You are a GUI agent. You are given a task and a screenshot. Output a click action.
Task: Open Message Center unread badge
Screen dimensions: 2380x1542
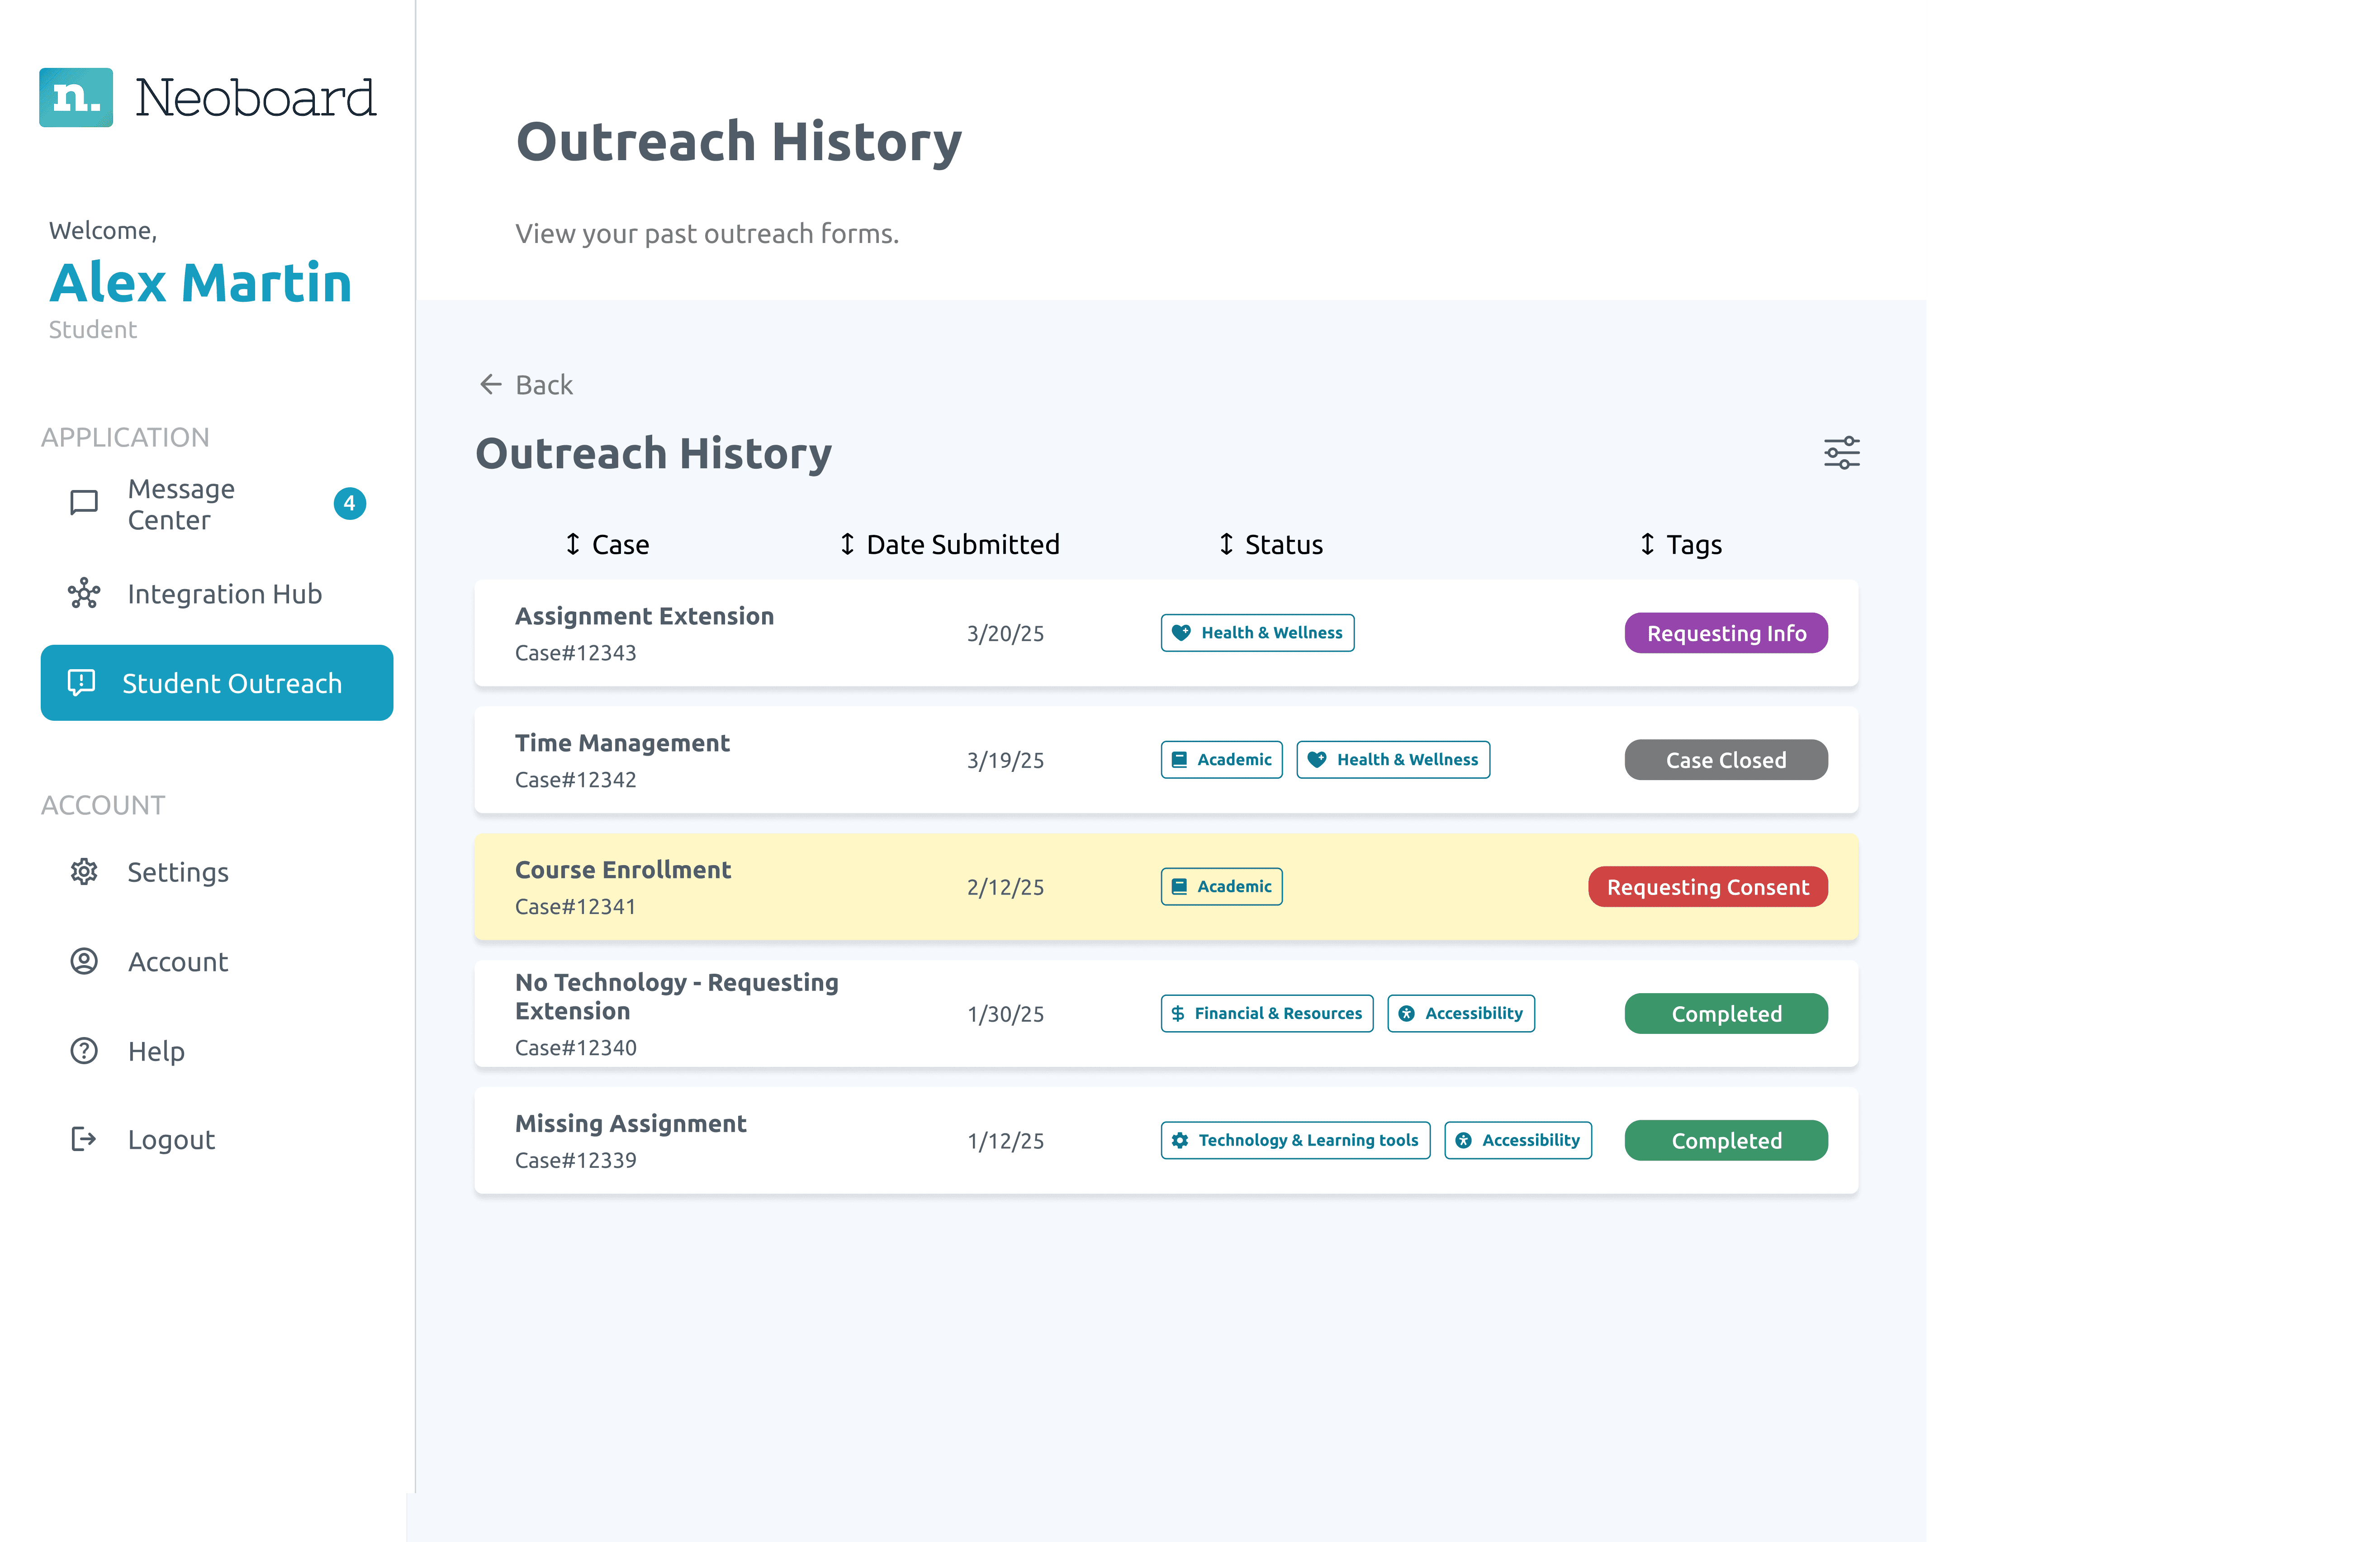(x=349, y=503)
